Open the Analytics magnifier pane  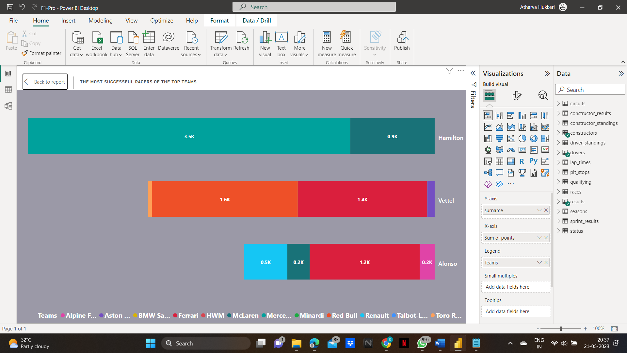point(543,95)
